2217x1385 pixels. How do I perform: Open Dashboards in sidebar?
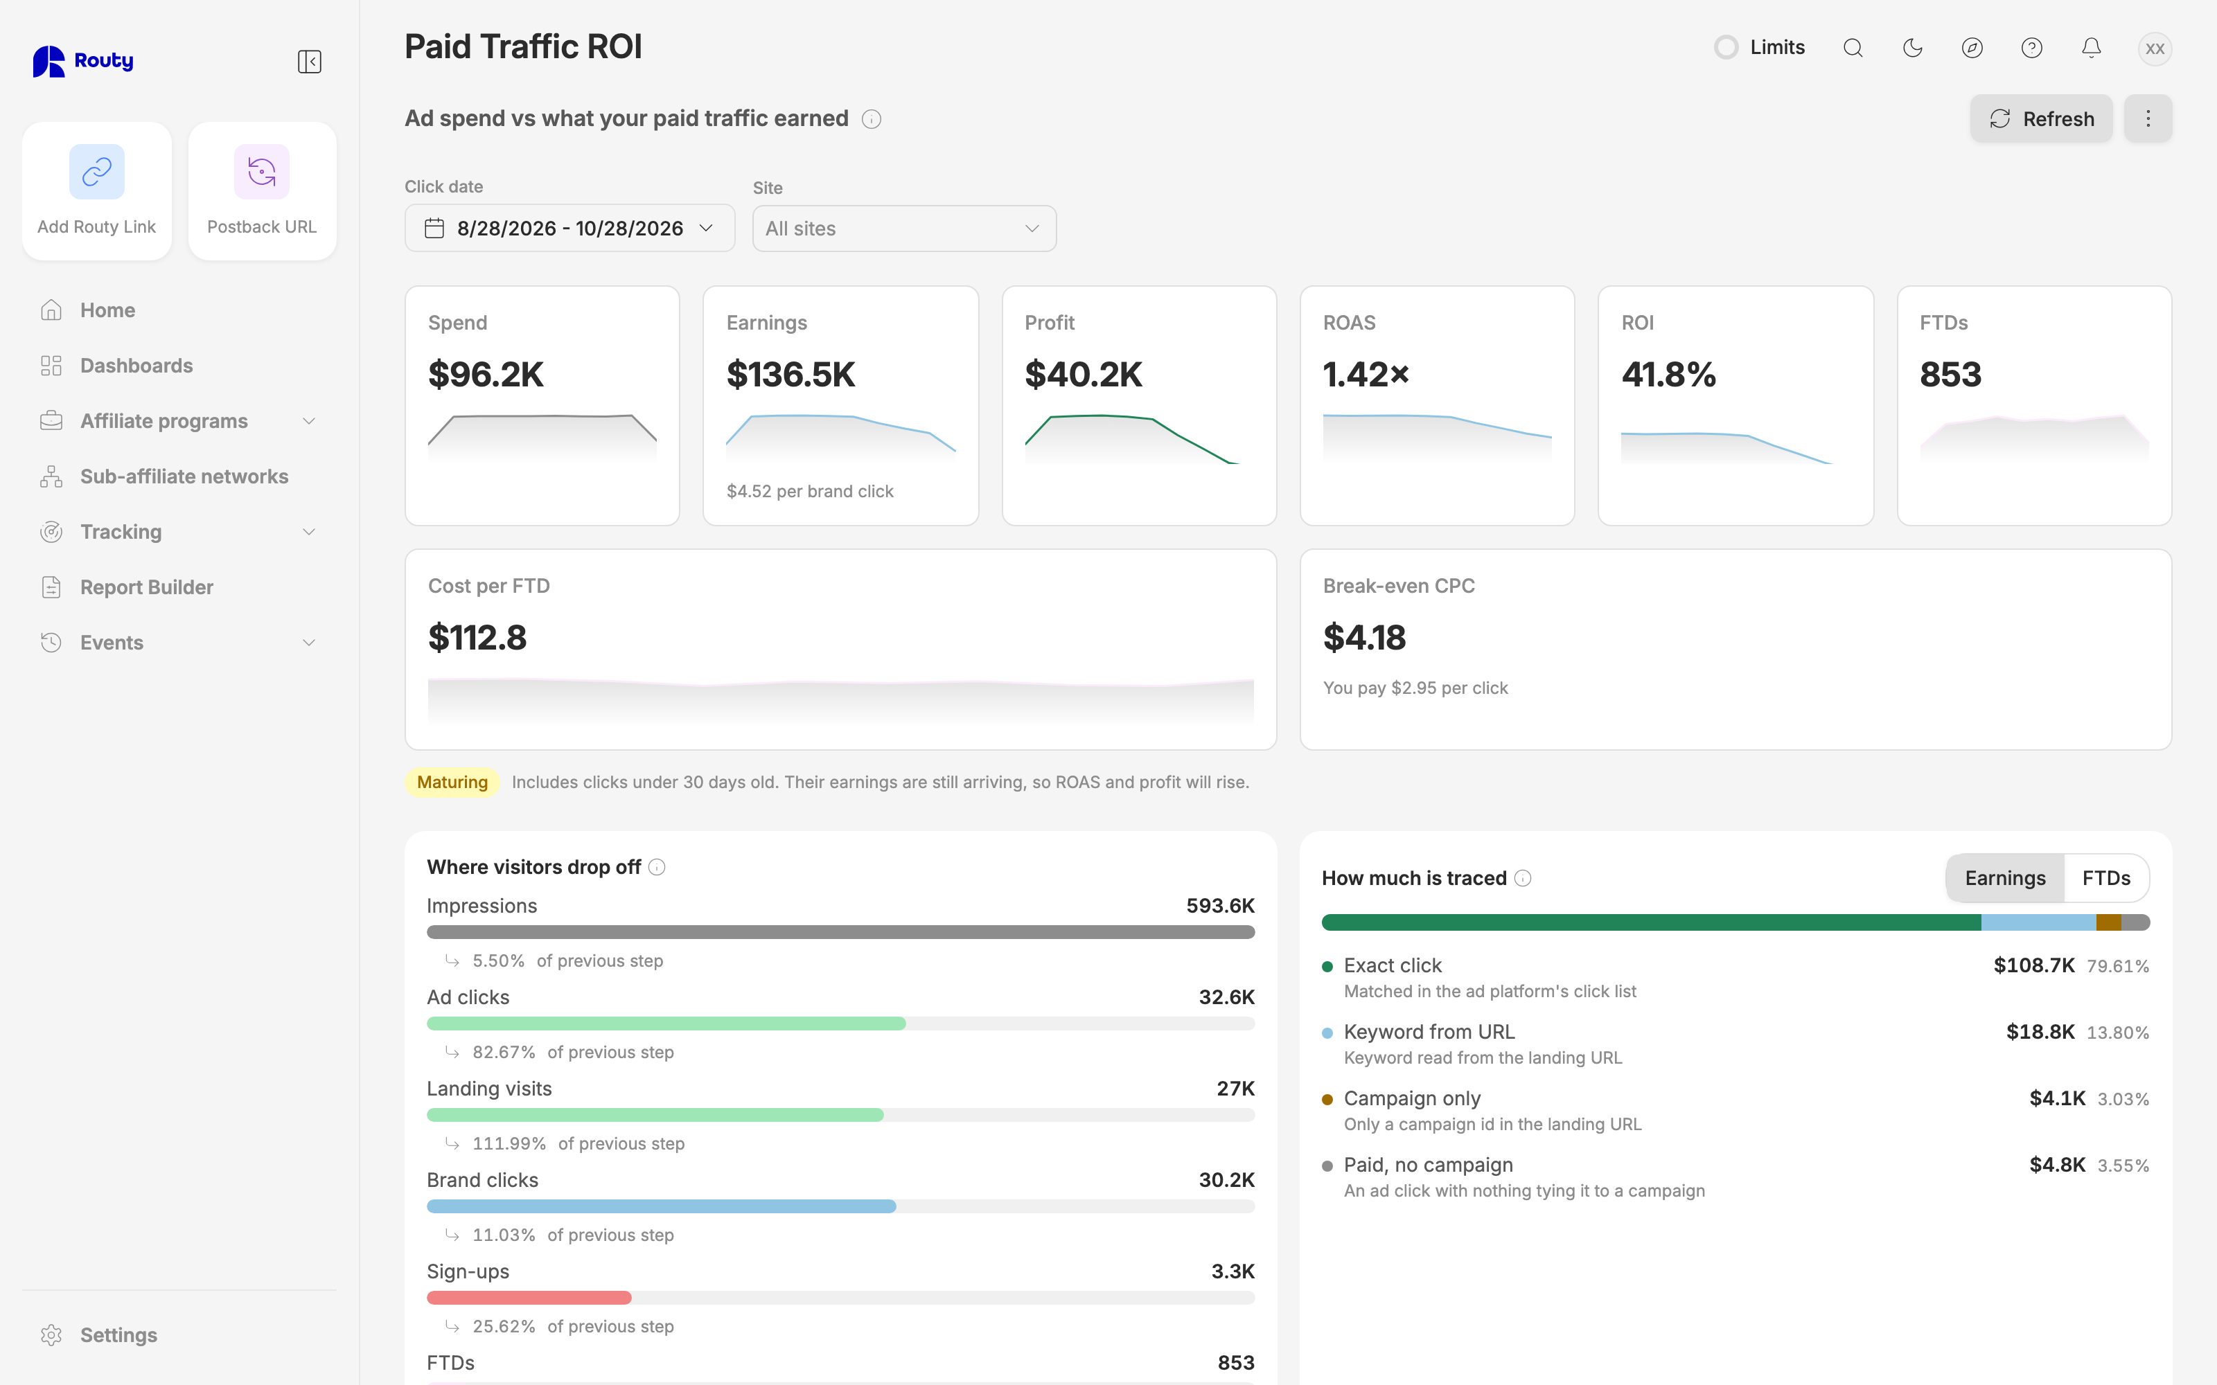179,366
